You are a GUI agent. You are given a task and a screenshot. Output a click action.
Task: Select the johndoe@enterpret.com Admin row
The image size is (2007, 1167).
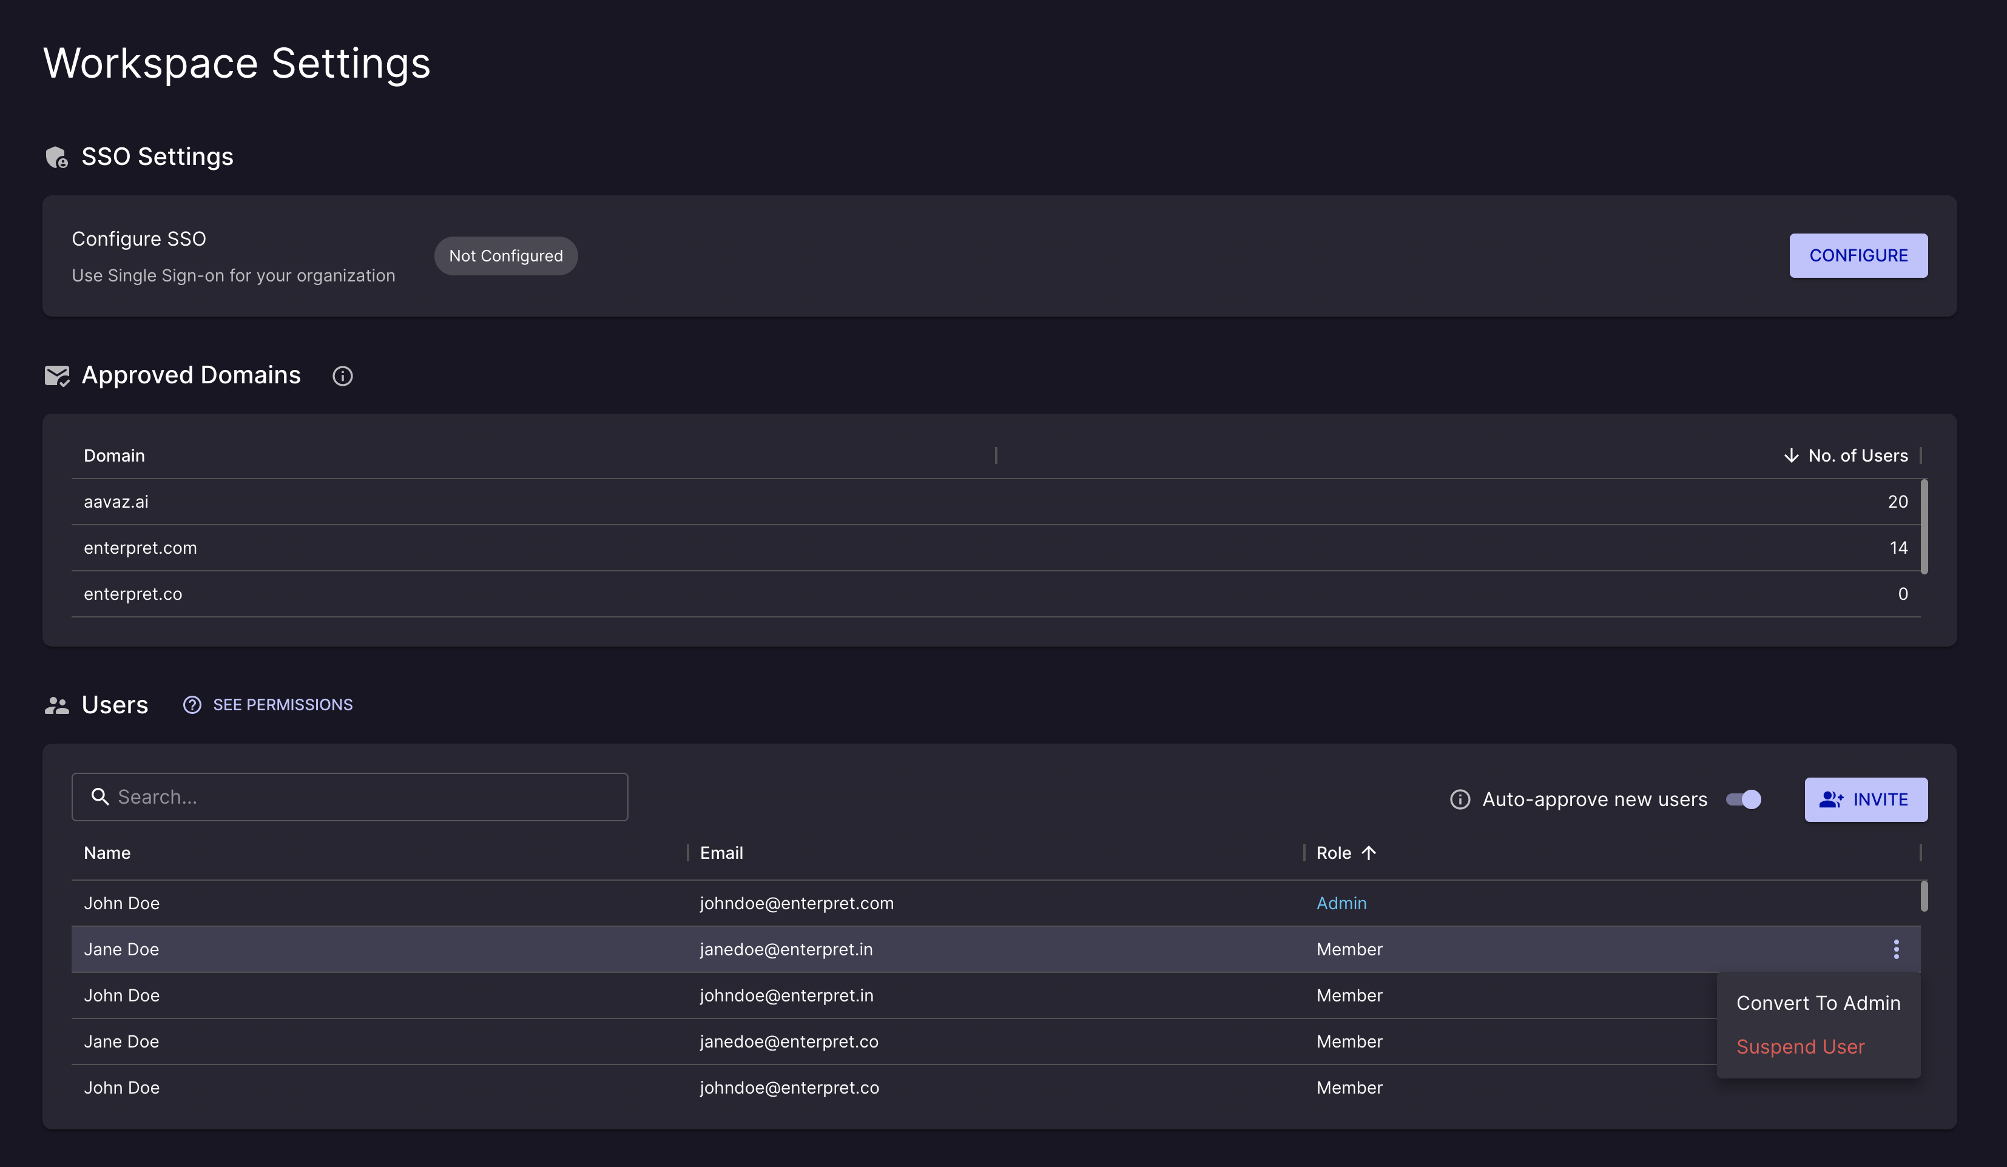tap(797, 903)
